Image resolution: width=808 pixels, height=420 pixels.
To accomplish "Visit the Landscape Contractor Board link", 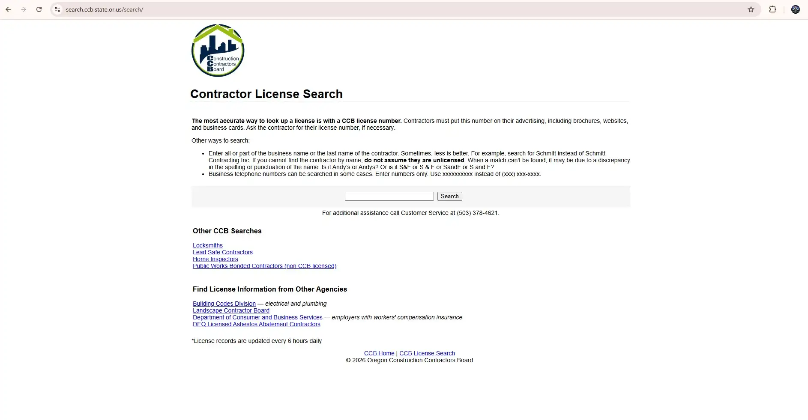I will pos(231,310).
